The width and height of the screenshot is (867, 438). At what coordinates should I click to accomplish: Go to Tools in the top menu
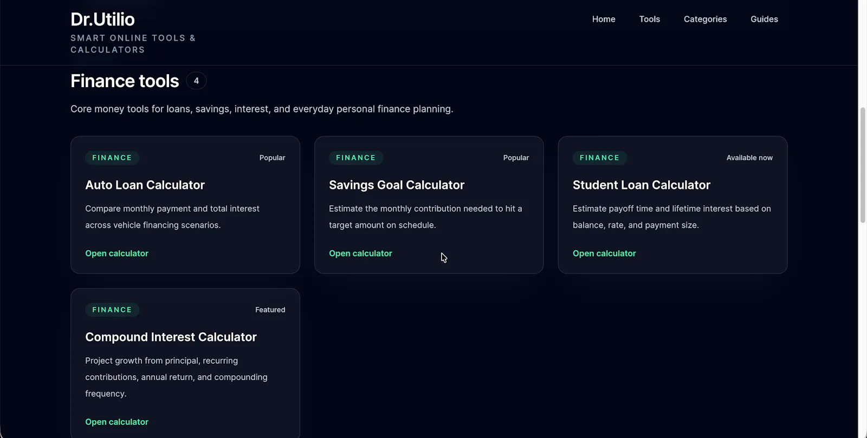pyautogui.click(x=649, y=19)
